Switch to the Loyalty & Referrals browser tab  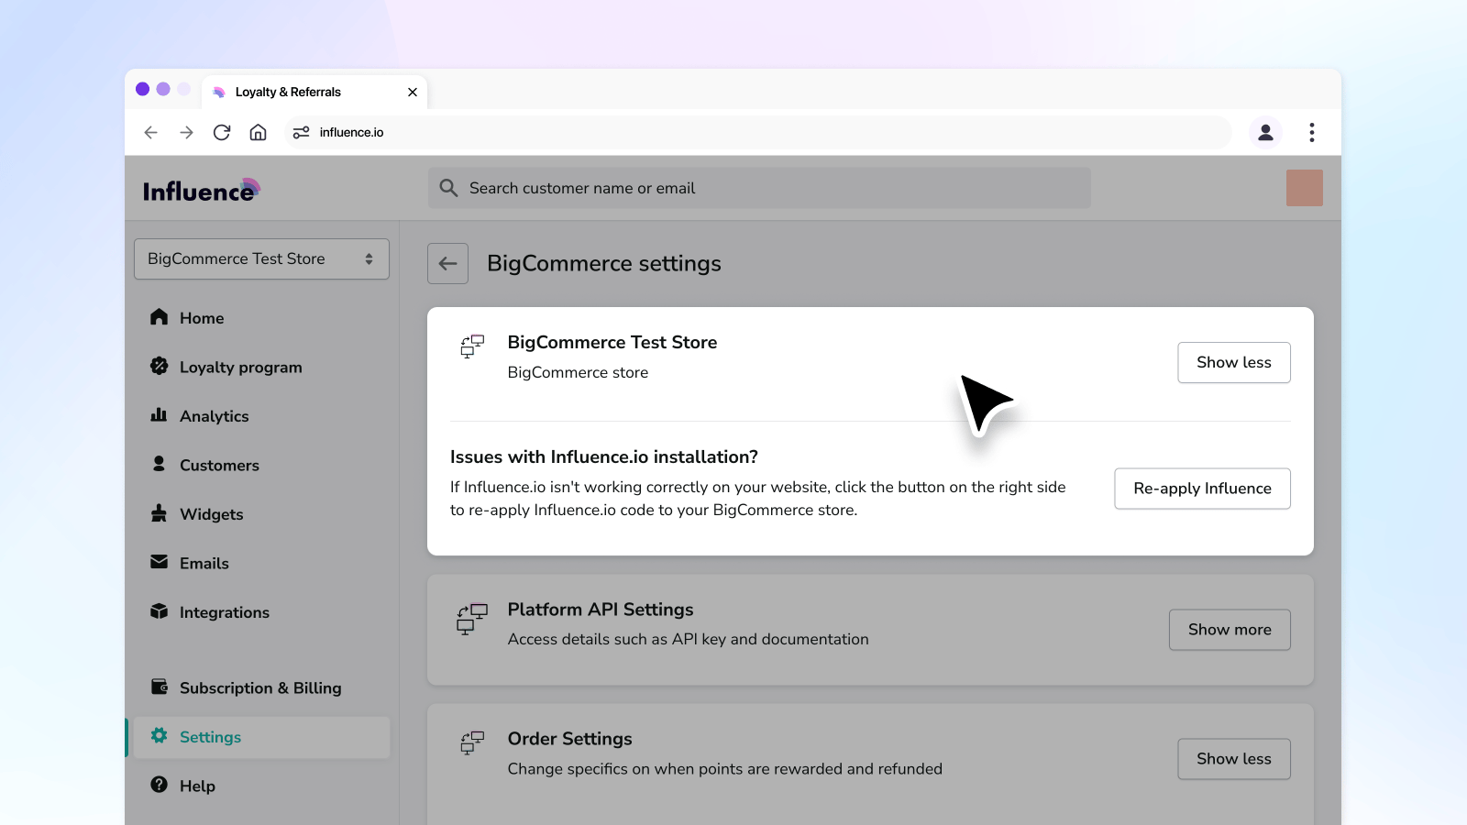(x=287, y=92)
